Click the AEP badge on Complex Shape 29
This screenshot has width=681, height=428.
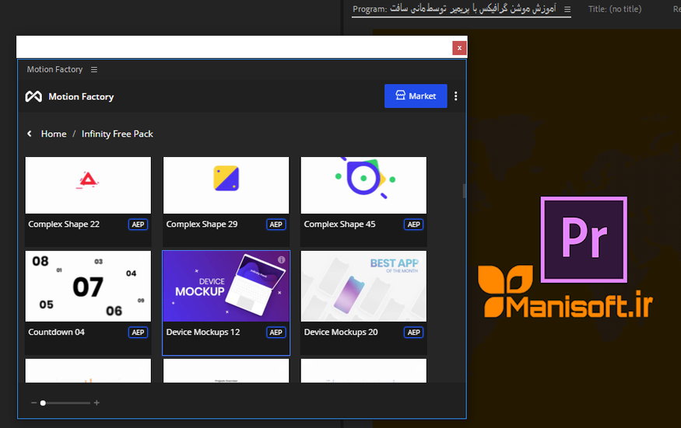[276, 224]
